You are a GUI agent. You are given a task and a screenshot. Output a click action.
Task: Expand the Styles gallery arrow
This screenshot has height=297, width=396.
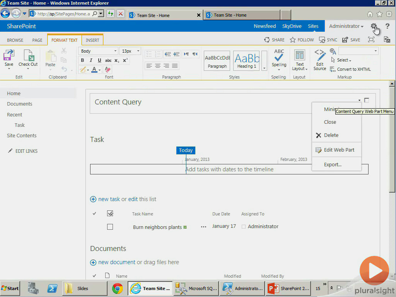coord(264,68)
